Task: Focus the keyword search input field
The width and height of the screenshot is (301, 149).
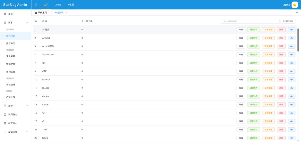Action: coord(250,21)
